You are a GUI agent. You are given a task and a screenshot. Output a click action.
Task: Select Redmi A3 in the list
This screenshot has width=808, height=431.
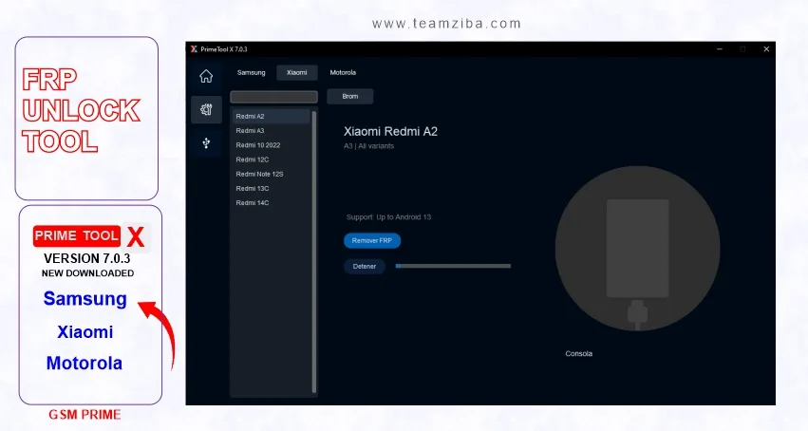coord(271,131)
